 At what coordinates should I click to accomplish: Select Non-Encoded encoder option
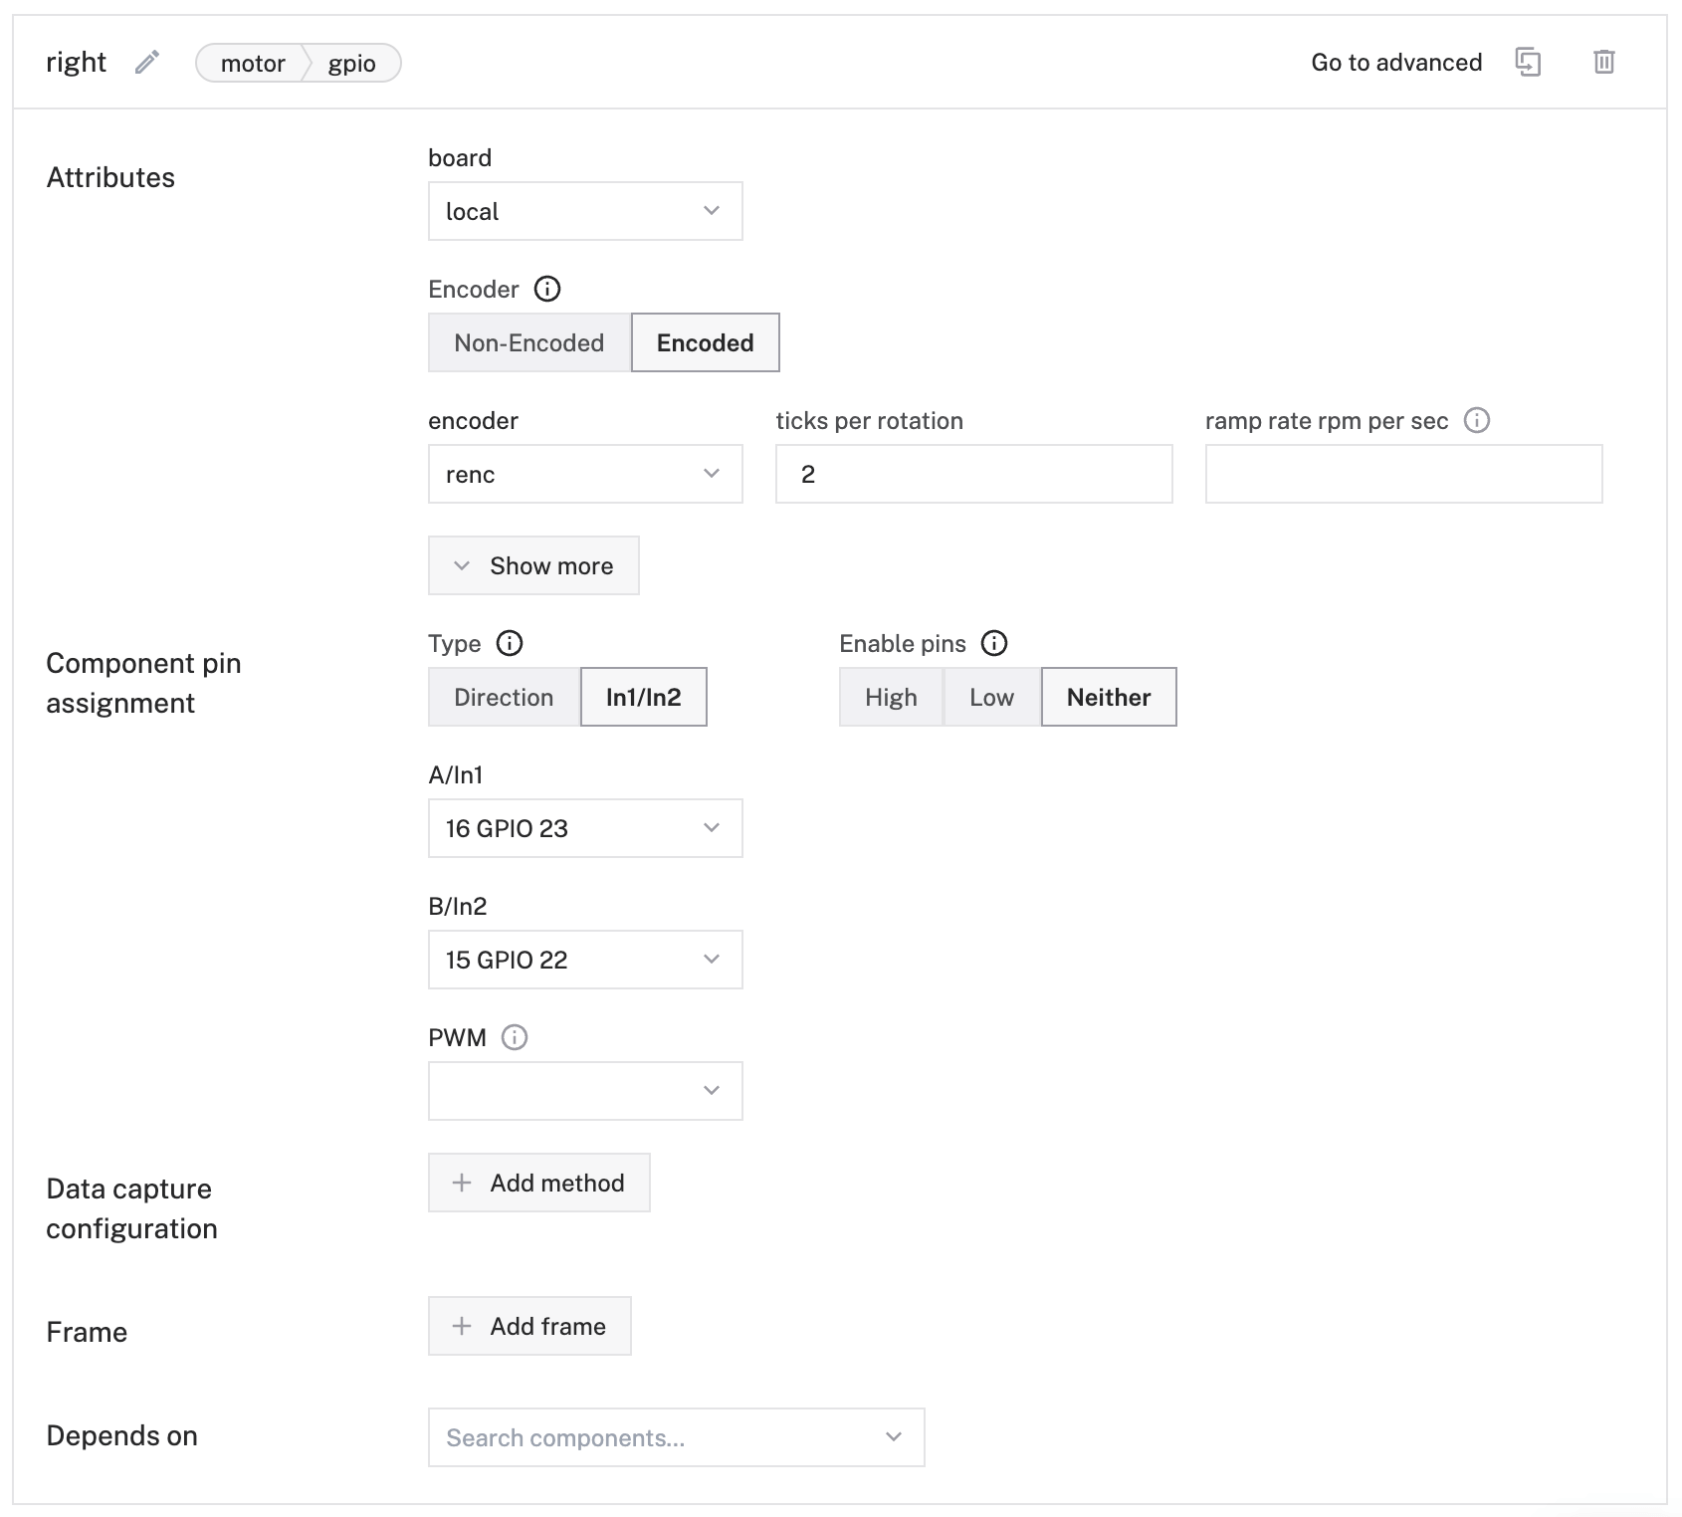pyautogui.click(x=529, y=342)
